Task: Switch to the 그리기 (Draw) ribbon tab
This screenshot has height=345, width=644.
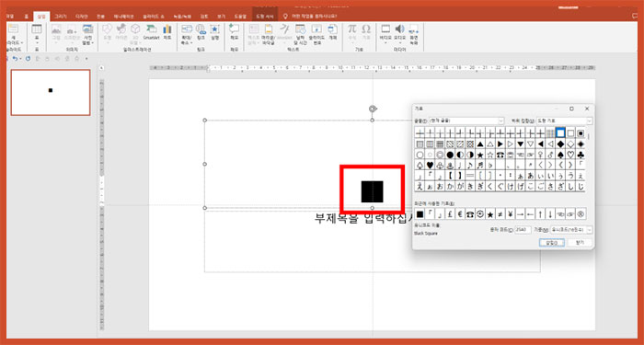Action: coord(61,17)
